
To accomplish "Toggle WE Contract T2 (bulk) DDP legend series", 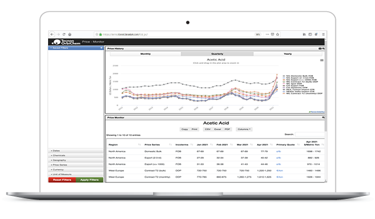I will (300, 82).
